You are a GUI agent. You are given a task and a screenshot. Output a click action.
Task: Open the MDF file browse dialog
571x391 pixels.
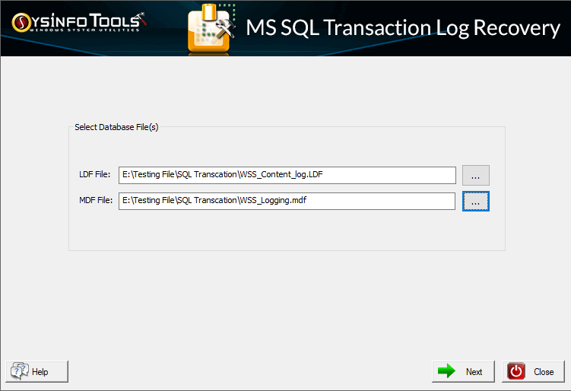click(x=475, y=202)
